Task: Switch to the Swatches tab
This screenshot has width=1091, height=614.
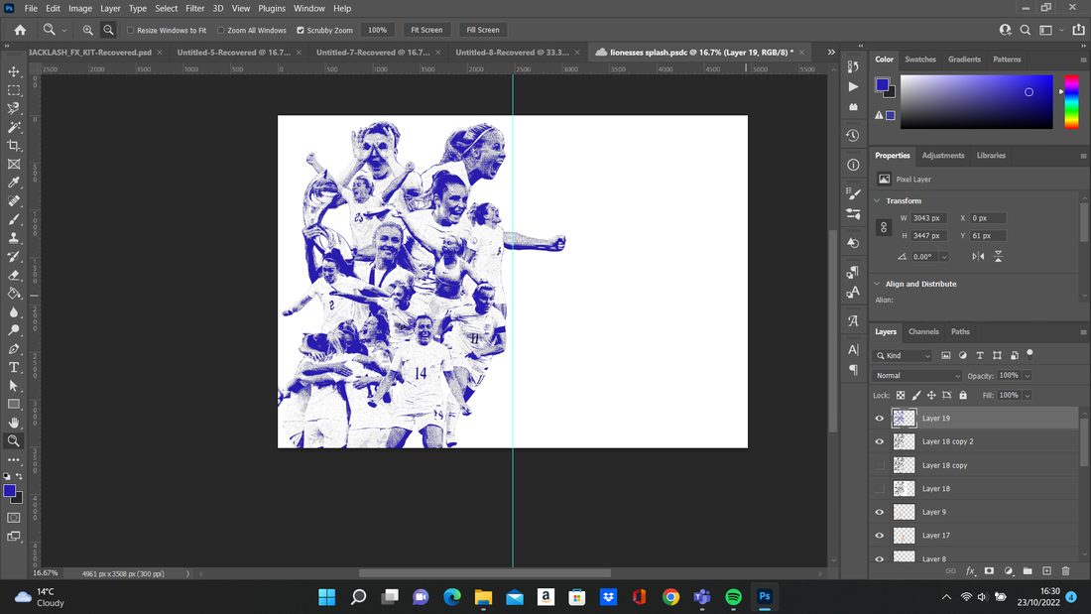Action: (x=919, y=60)
